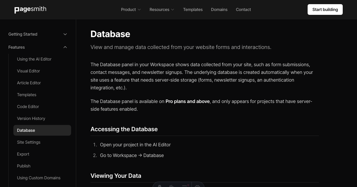Go to Templates in top navigation
Image resolution: width=357 pixels, height=187 pixels.
point(193,9)
